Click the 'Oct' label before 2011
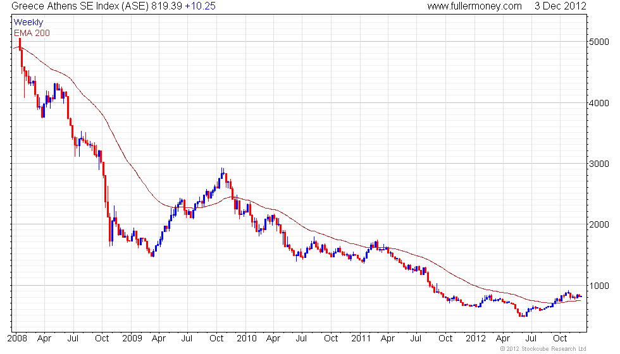Image resolution: width=620 pixels, height=354 pixels. (331, 338)
